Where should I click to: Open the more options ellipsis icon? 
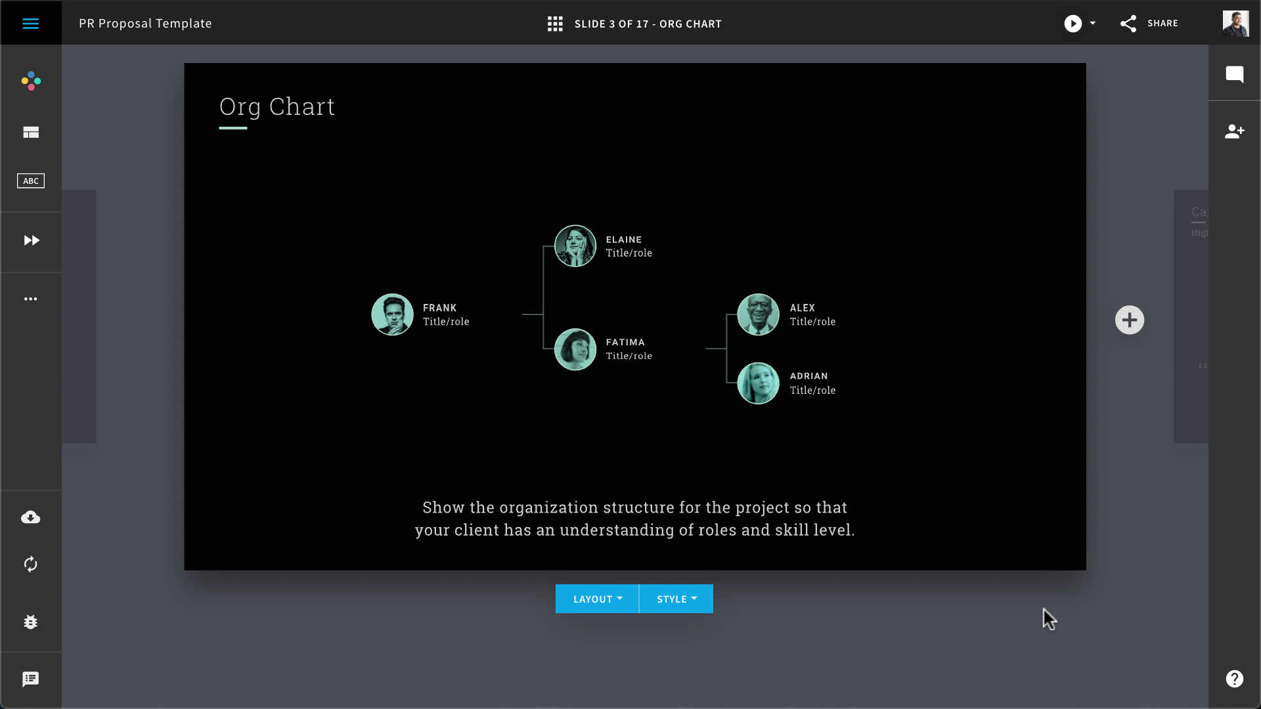tap(31, 299)
